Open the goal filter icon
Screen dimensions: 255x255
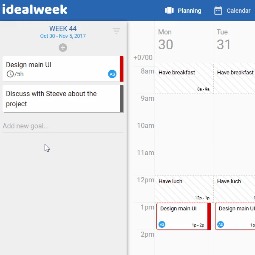[x=116, y=31]
